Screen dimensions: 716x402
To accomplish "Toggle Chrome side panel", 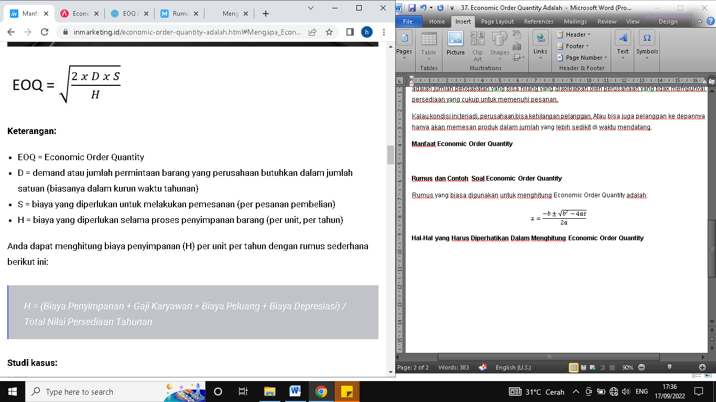I will pos(350,32).
